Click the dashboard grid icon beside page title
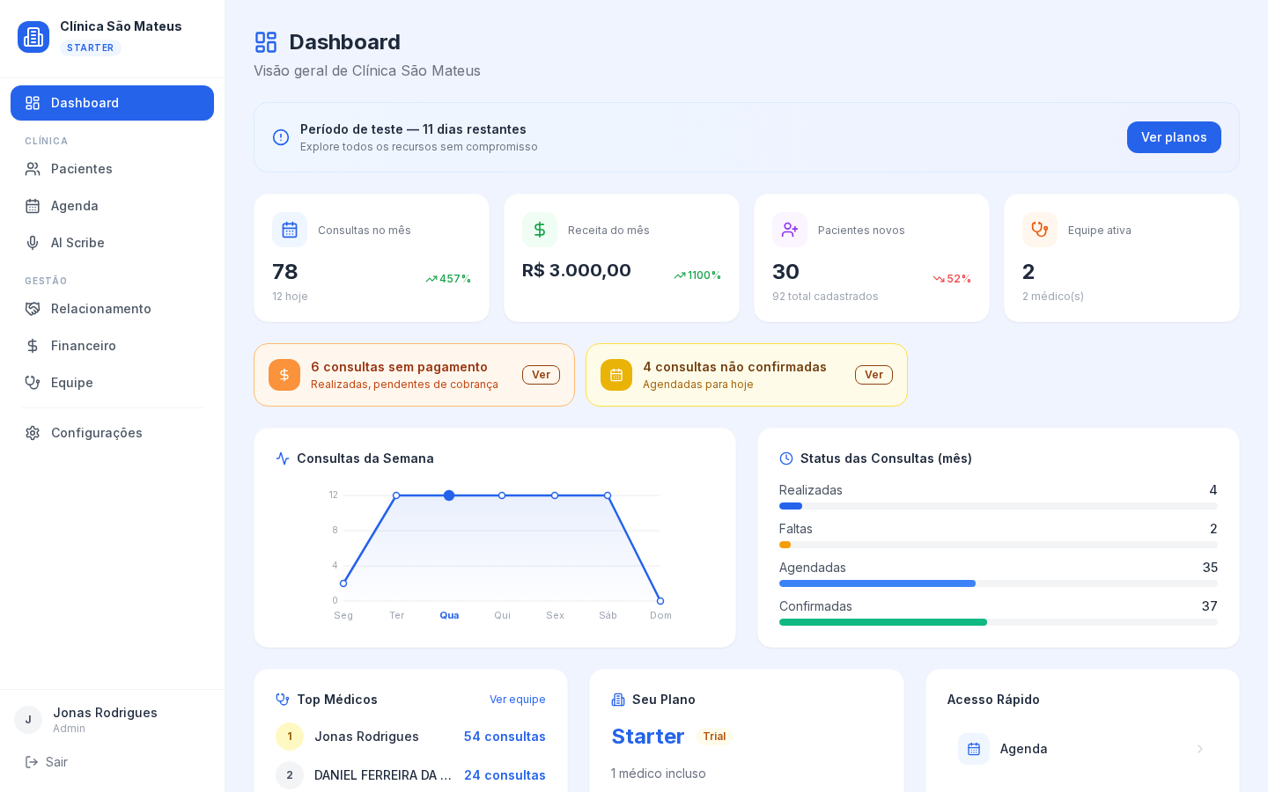The height and width of the screenshot is (792, 1268). click(x=266, y=42)
